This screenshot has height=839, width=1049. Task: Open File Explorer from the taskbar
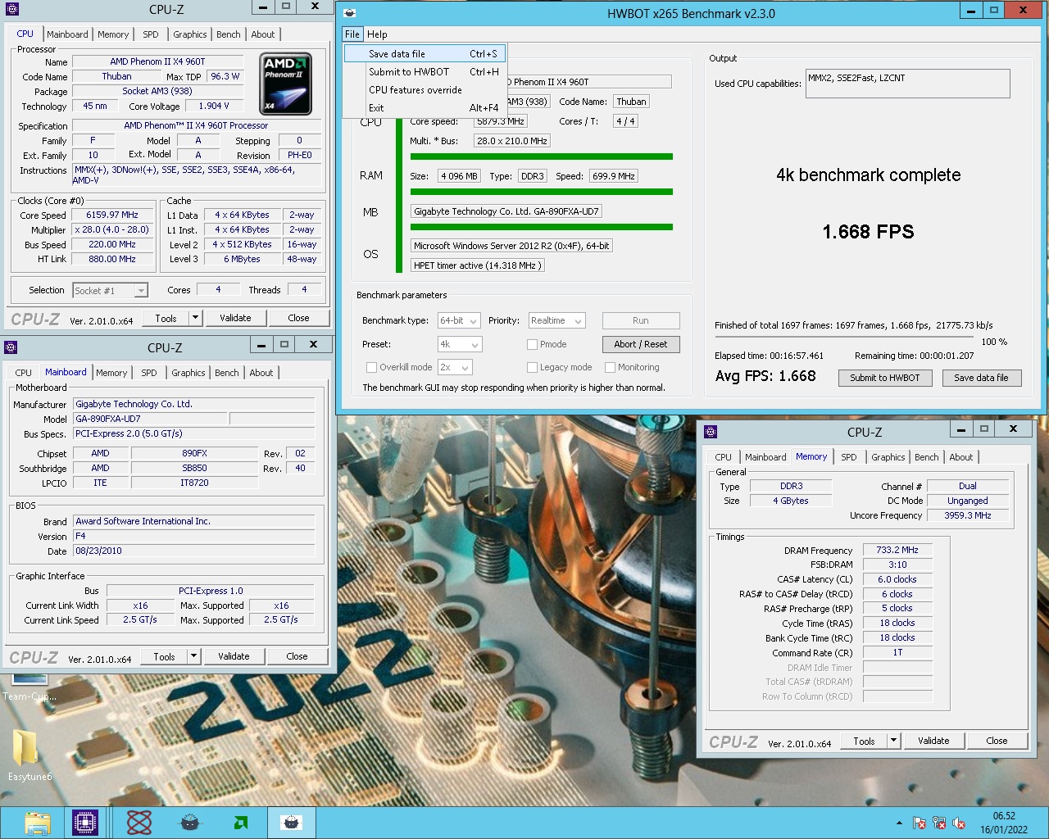(38, 822)
